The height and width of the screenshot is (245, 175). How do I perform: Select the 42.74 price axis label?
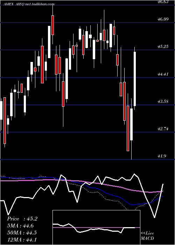[x=163, y=129]
